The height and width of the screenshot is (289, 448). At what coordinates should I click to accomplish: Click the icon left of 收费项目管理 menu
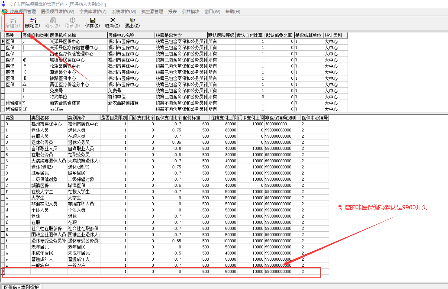coord(5,12)
